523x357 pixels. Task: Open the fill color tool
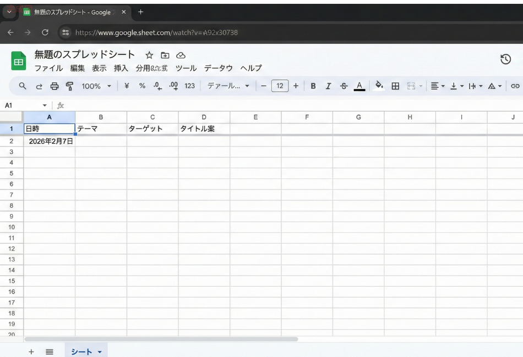[x=379, y=86]
